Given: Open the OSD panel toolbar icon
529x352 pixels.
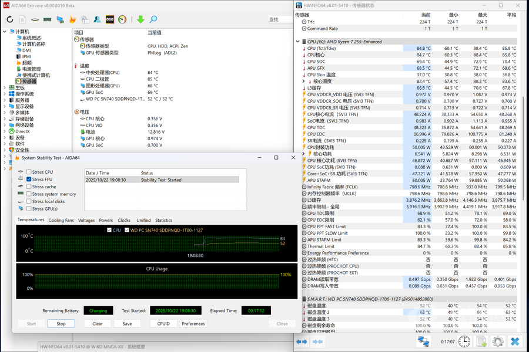Looking at the screenshot, I should tap(110, 19).
